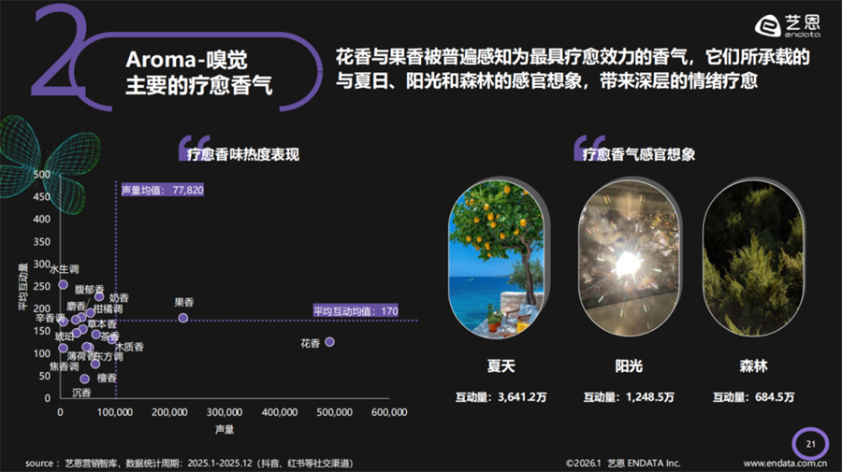The image size is (842, 472).
Task: Open the www.endata.com.cn link
Action: click(784, 463)
